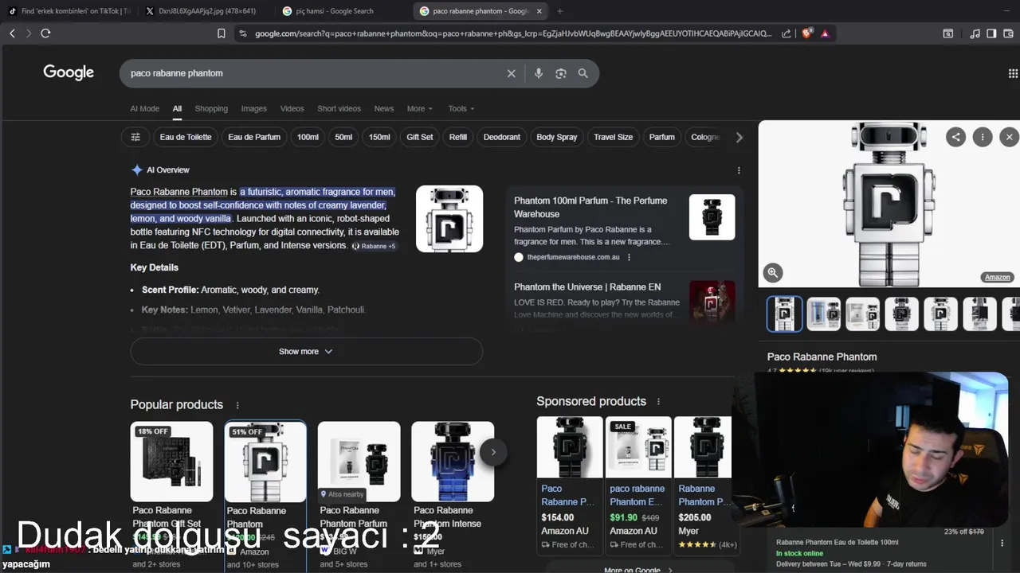Open Phantom the Universe Rabanne EN link

pyautogui.click(x=587, y=287)
